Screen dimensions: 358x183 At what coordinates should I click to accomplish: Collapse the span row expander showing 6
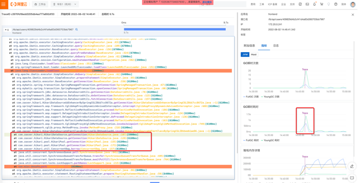(6, 30)
